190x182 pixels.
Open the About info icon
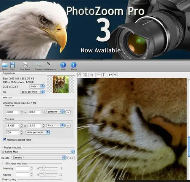pos(73,65)
